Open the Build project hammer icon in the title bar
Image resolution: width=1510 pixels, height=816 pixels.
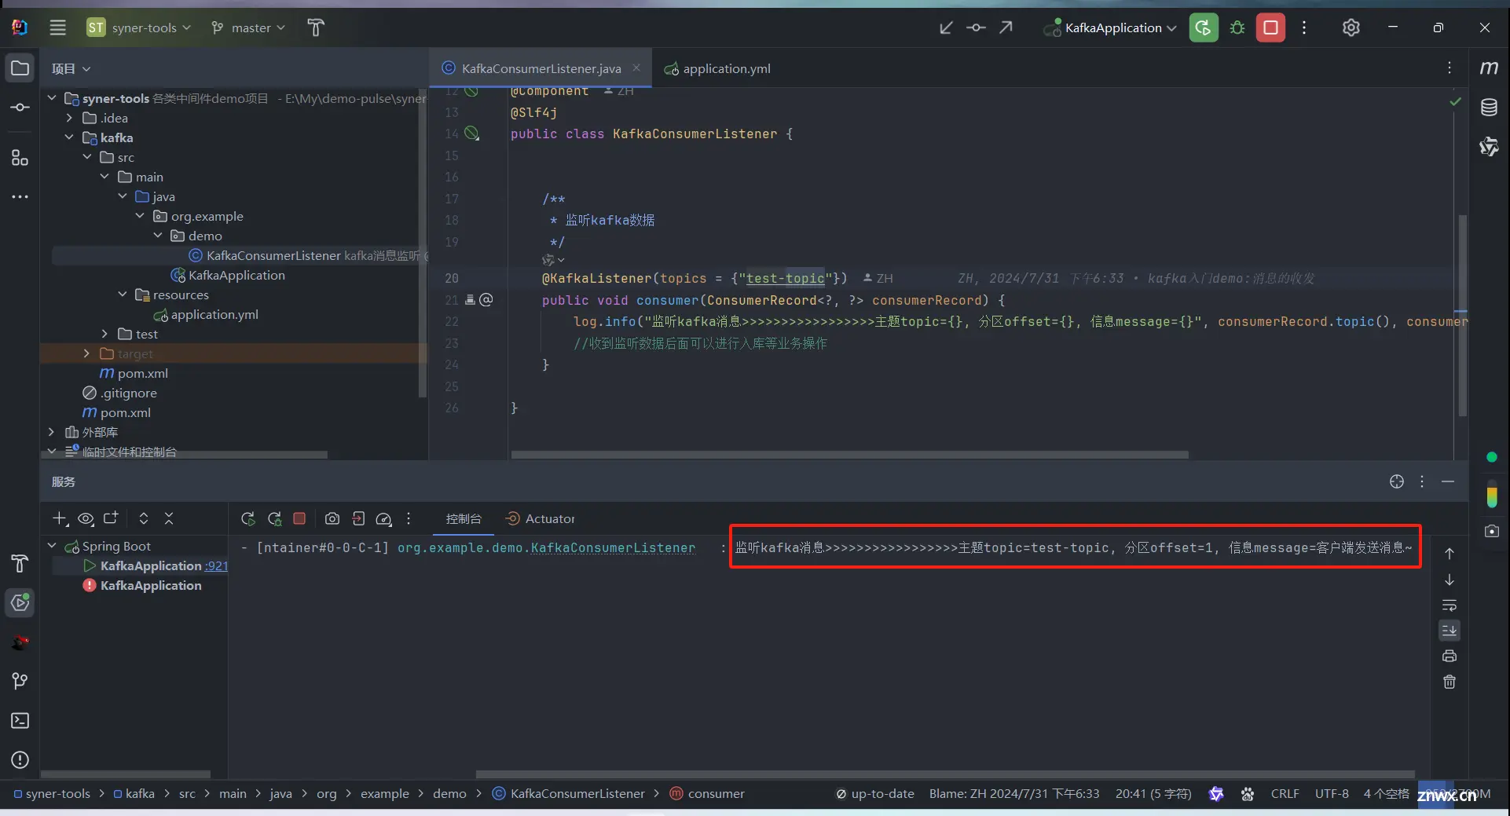pyautogui.click(x=316, y=27)
